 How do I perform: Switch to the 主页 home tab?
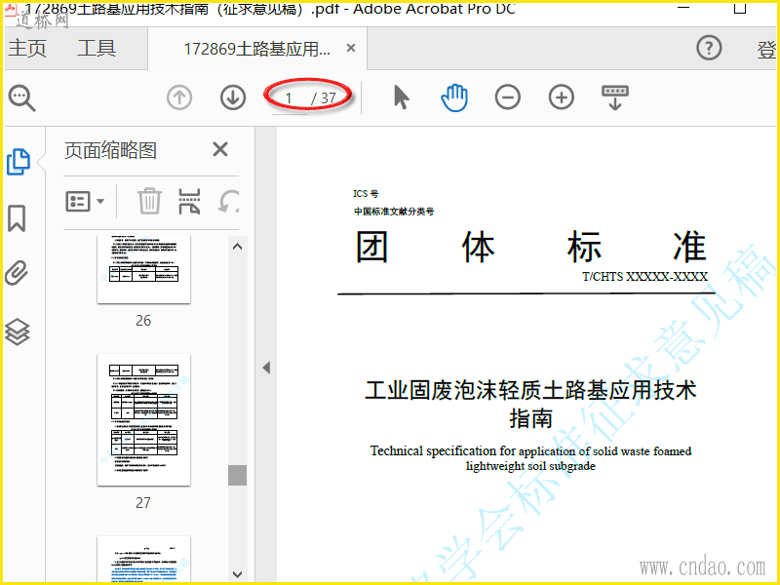pyautogui.click(x=27, y=48)
